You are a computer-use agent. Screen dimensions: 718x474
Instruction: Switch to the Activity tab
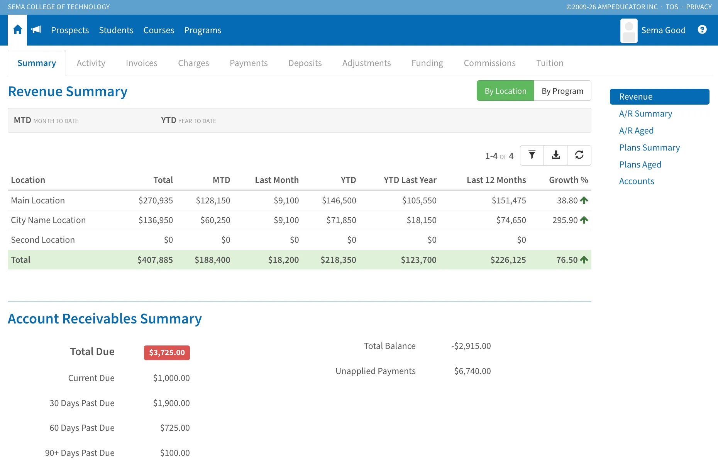[x=91, y=63]
